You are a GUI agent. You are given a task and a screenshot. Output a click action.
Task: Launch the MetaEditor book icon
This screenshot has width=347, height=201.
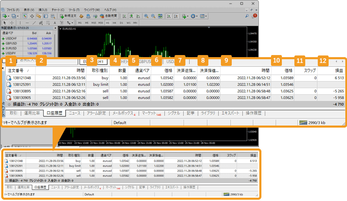click(81, 16)
